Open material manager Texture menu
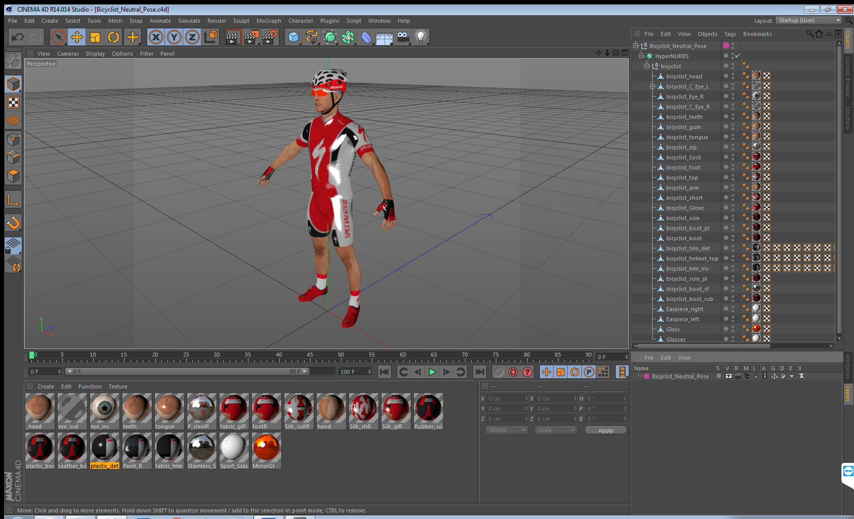Image resolution: width=854 pixels, height=519 pixels. [118, 386]
